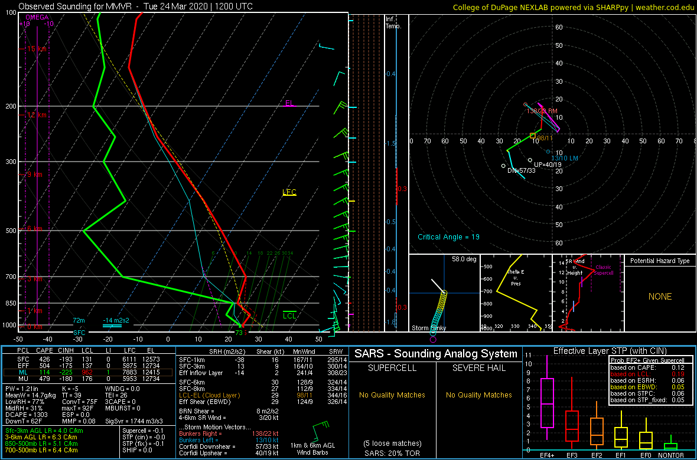Select the MU parcel row
The width and height of the screenshot is (697, 460).
(89, 379)
